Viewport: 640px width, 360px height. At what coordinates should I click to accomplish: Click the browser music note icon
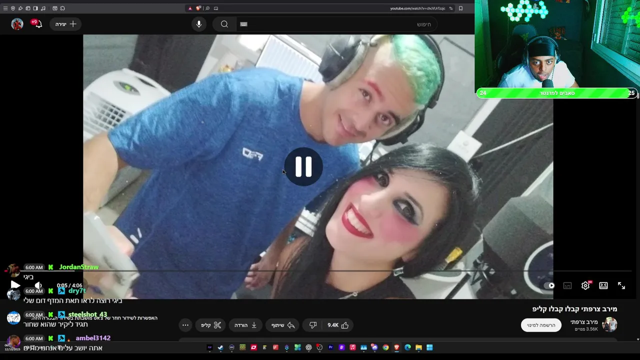[x=43, y=8]
